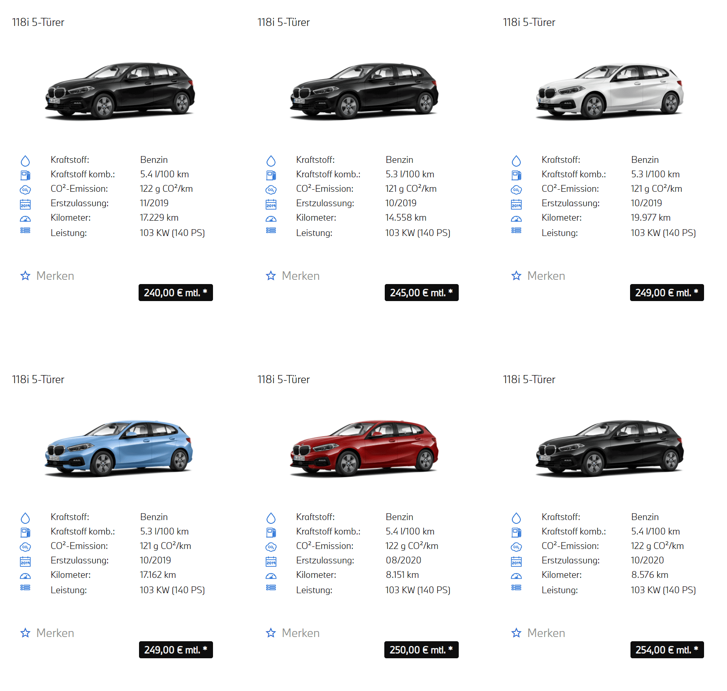Image resolution: width=727 pixels, height=691 pixels.
Task: Save blue car via Merken link
Action: click(55, 633)
